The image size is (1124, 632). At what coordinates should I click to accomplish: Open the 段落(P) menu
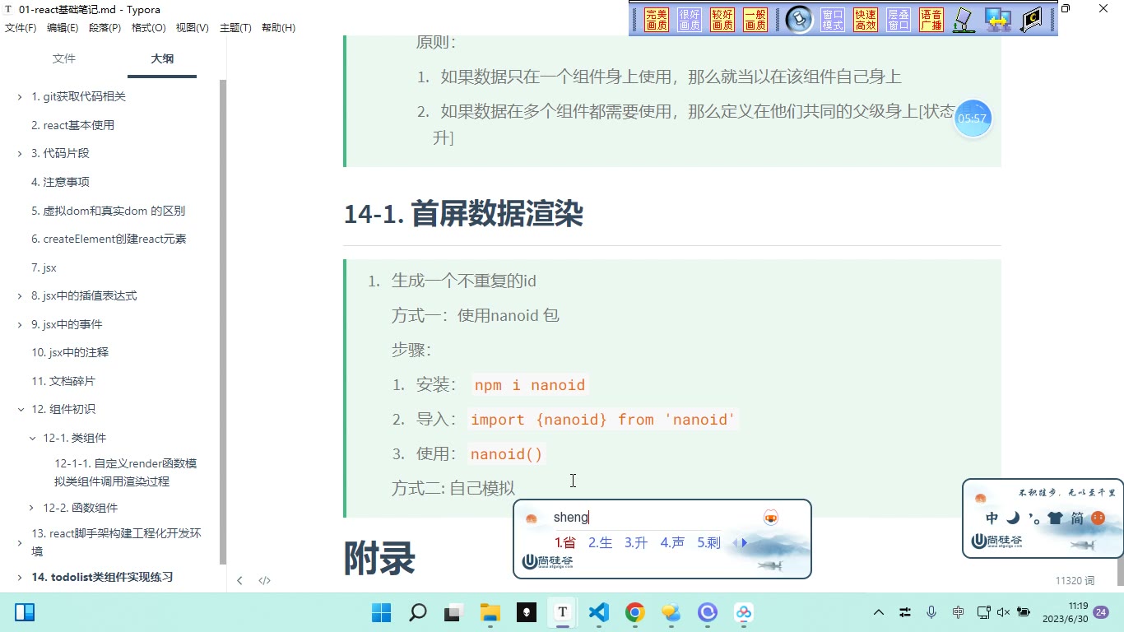[x=105, y=28]
